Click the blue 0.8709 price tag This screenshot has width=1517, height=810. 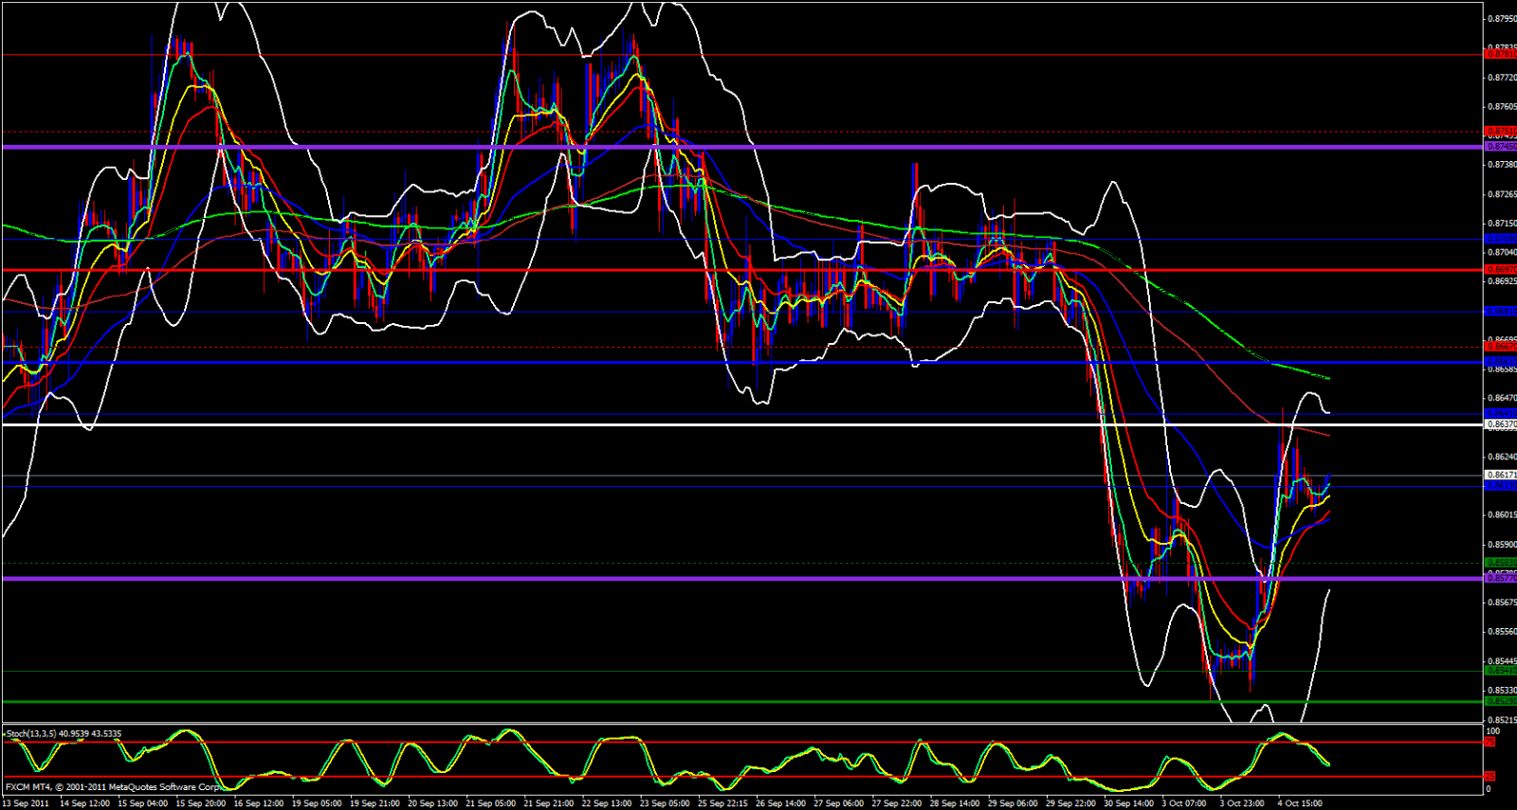1500,239
